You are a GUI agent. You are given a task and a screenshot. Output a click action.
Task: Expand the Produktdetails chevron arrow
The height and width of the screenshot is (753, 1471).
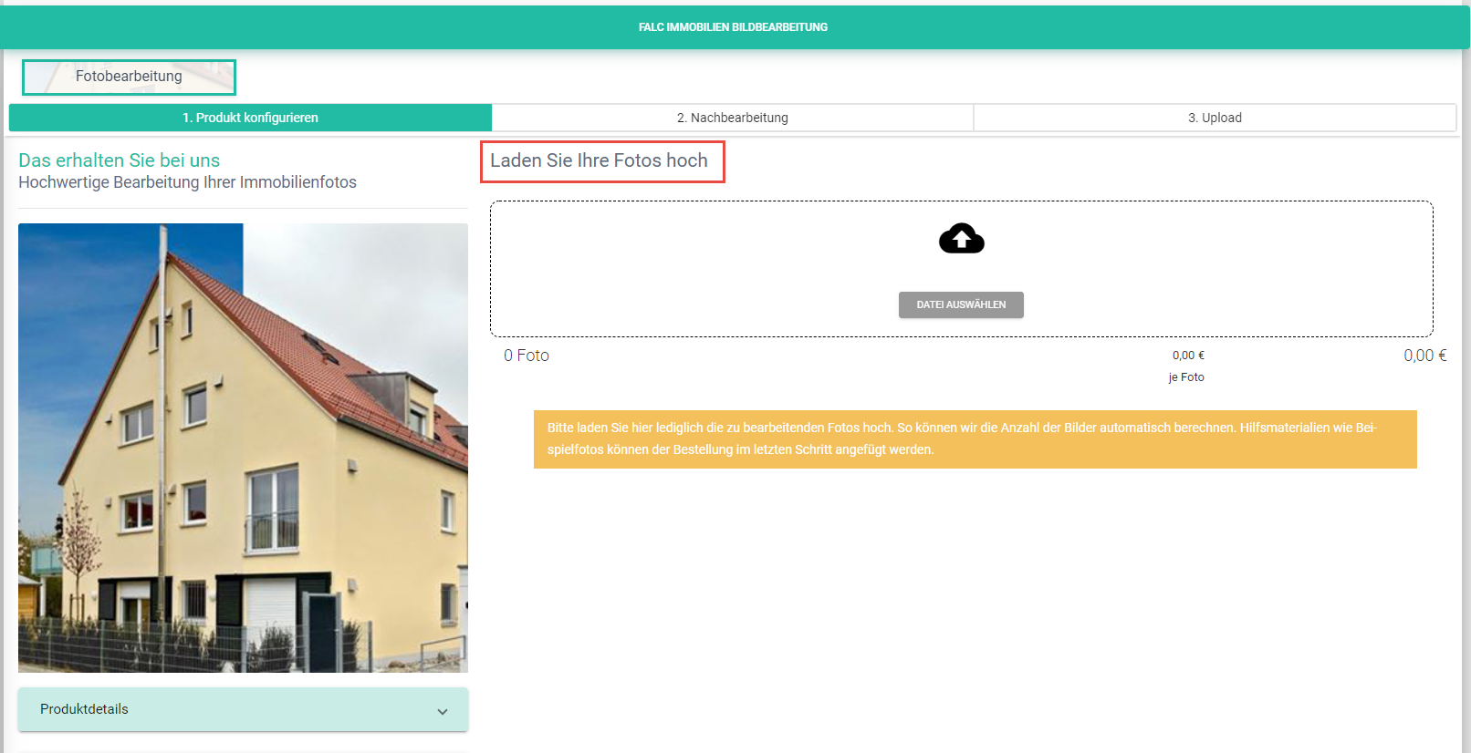point(443,711)
